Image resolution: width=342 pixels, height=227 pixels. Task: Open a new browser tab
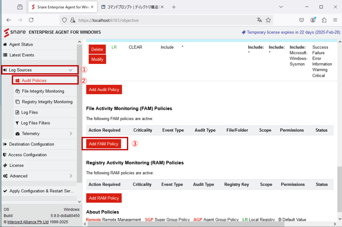tap(174, 7)
